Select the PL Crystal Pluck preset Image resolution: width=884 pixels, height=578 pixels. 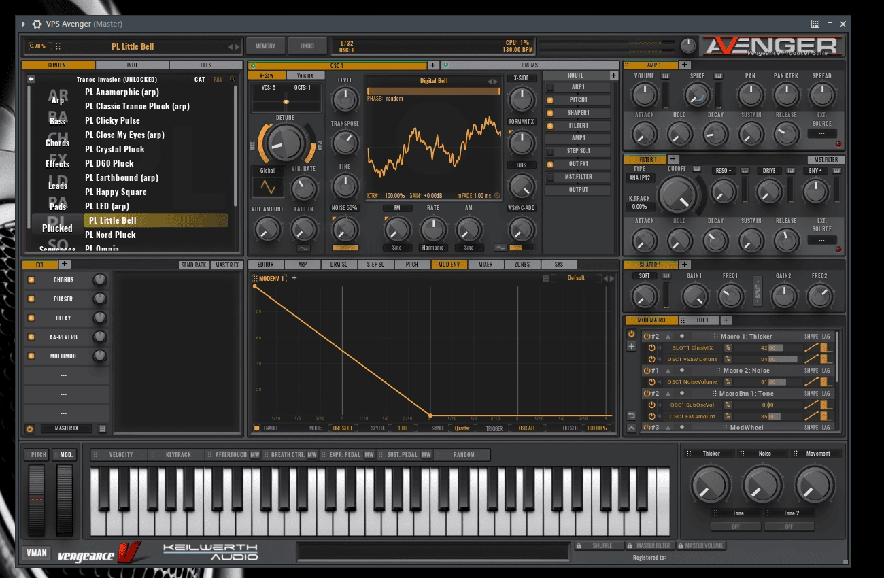[x=115, y=149]
